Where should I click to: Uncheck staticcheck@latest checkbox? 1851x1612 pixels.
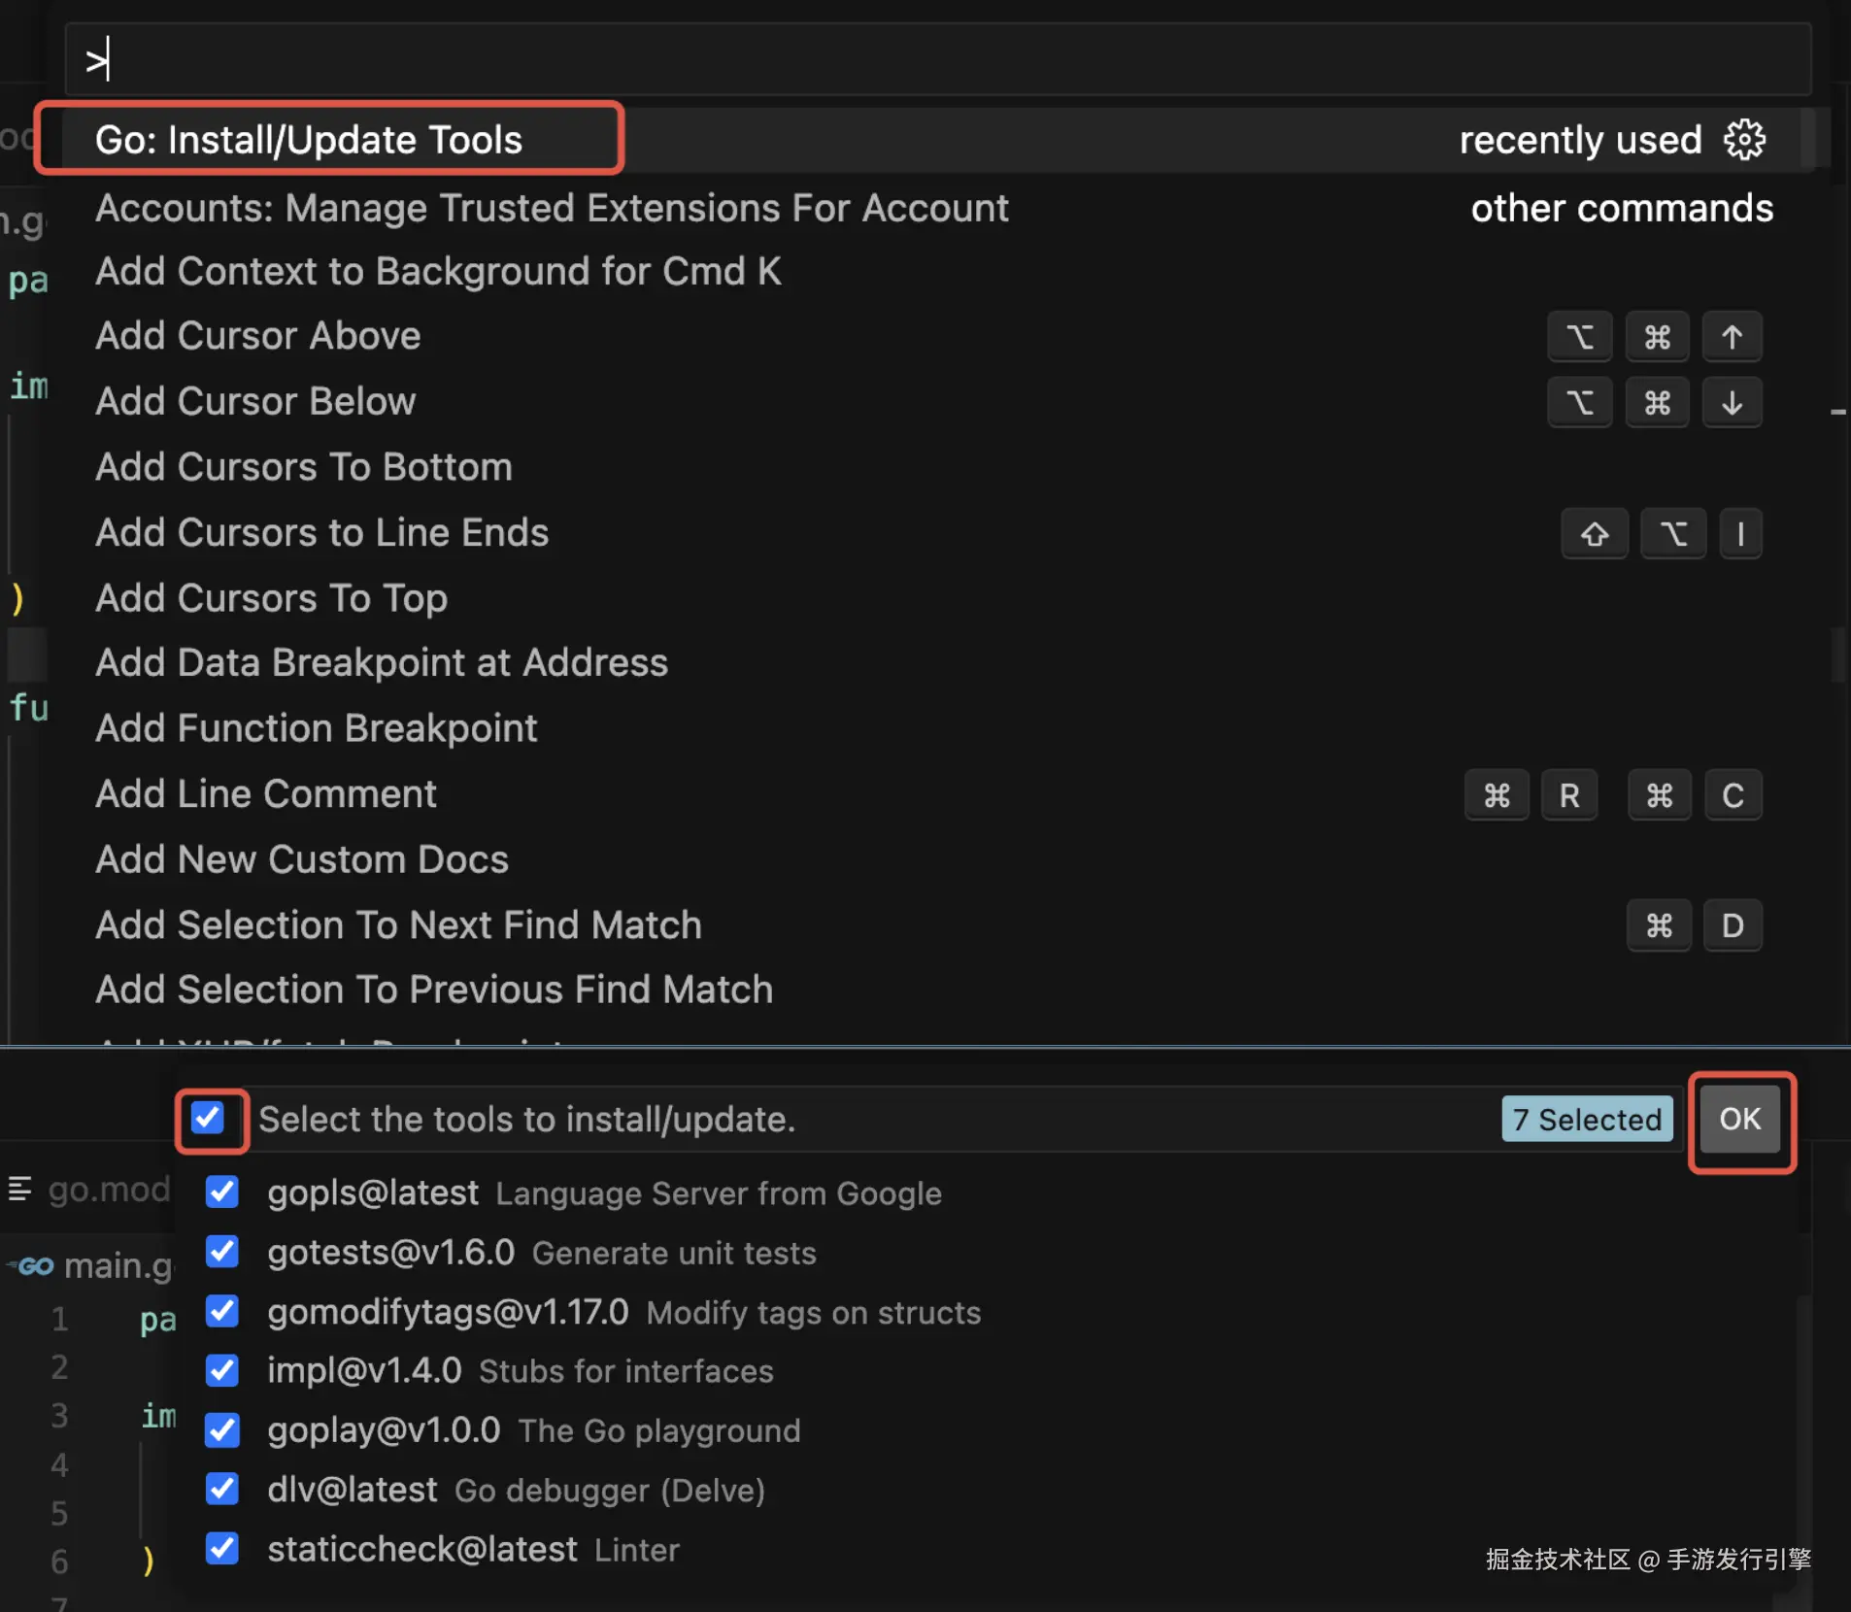pyautogui.click(x=222, y=1548)
